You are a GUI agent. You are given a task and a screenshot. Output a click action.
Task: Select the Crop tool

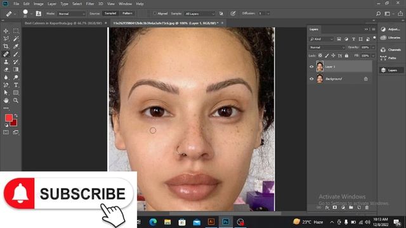point(6,46)
